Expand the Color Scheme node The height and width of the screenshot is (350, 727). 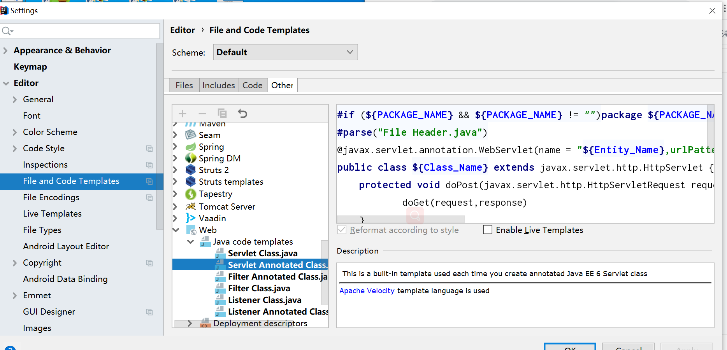[15, 132]
